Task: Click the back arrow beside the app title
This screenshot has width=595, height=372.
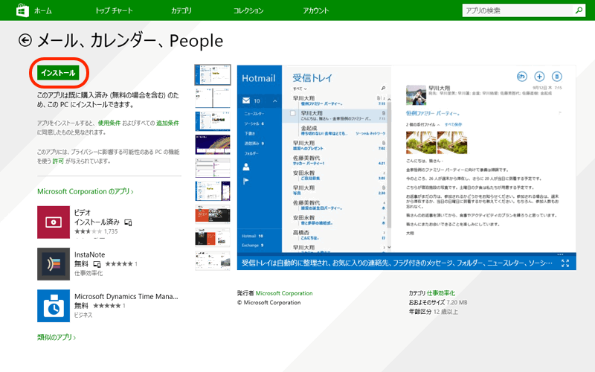Action: [26, 40]
